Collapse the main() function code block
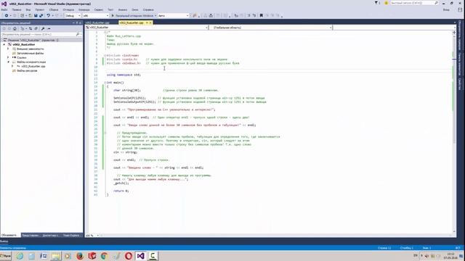Screen dimensions: 465x261 coord(105,83)
